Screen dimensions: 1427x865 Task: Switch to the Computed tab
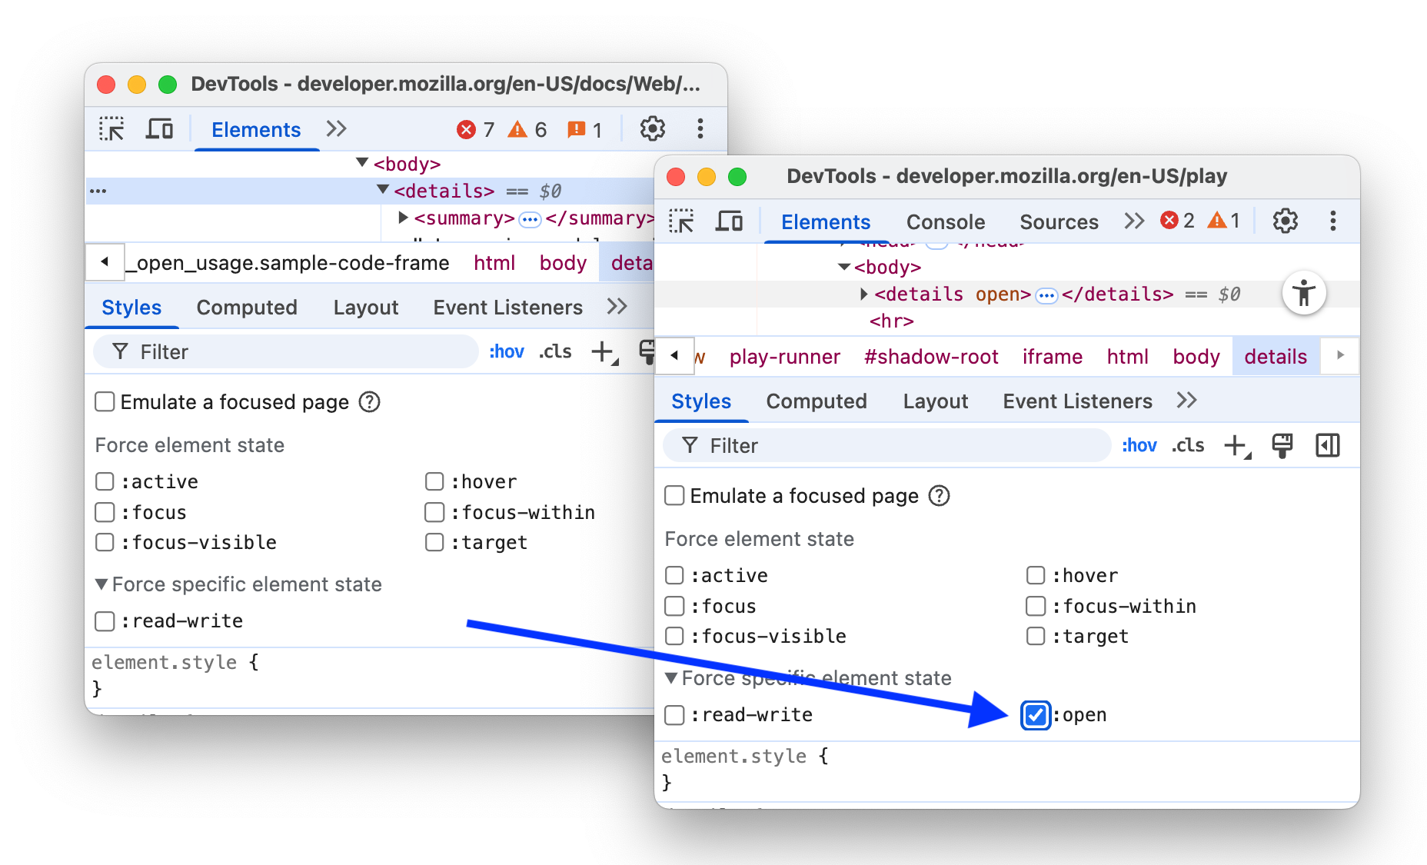pos(816,401)
